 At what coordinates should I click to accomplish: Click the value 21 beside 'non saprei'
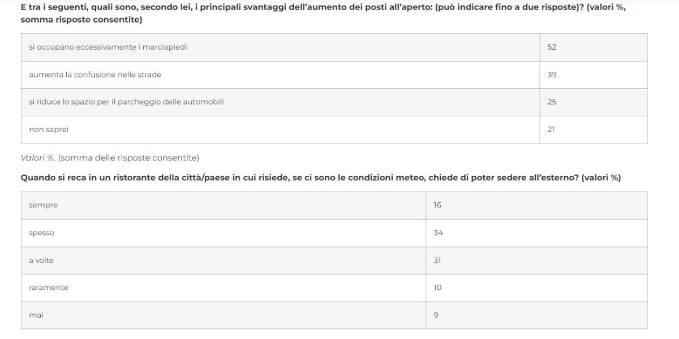(x=551, y=129)
